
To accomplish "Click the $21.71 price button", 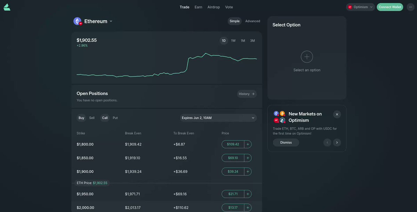I will pyautogui.click(x=233, y=194).
